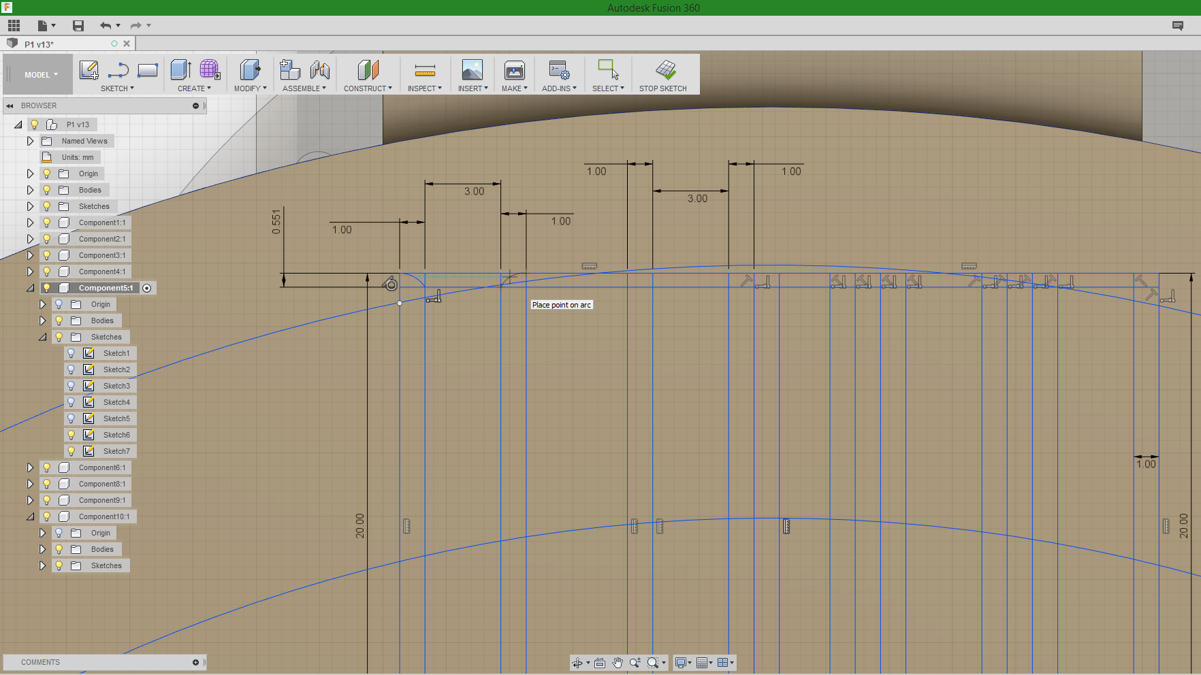Click the Press Pull modify icon

(250, 69)
